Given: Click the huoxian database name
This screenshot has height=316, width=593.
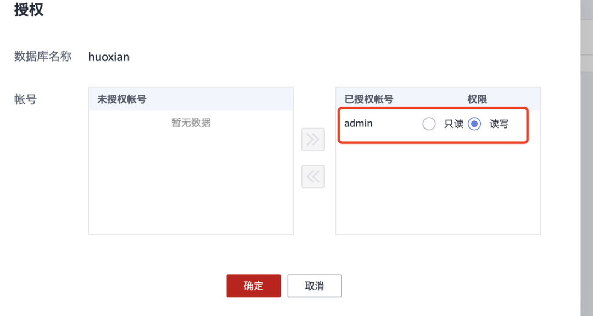Looking at the screenshot, I should [109, 57].
